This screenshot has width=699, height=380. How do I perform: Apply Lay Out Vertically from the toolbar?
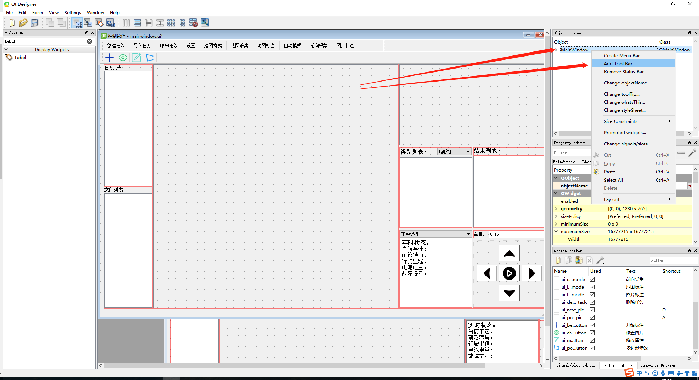click(x=137, y=22)
